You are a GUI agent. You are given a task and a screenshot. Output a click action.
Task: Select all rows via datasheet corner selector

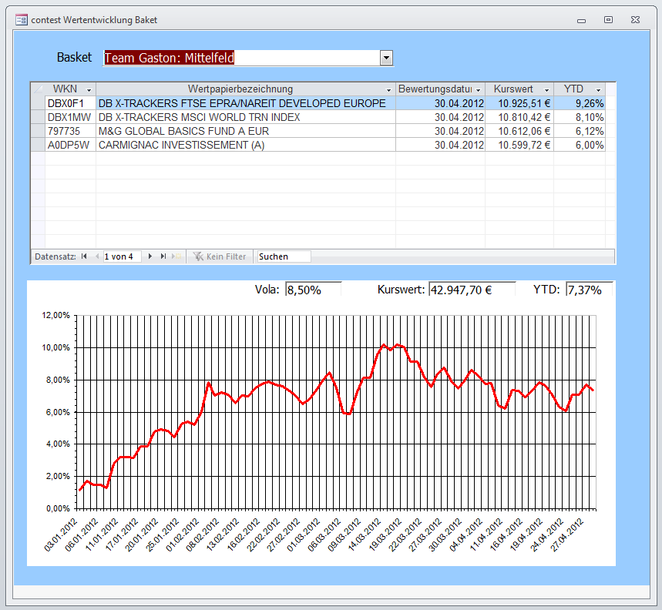38,89
